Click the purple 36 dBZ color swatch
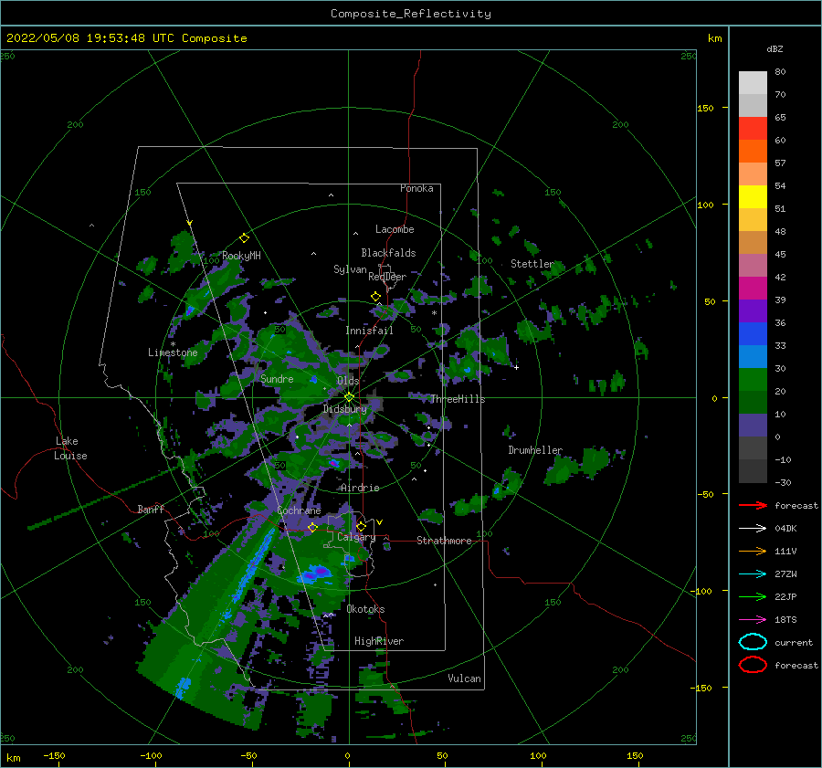 pyautogui.click(x=753, y=310)
